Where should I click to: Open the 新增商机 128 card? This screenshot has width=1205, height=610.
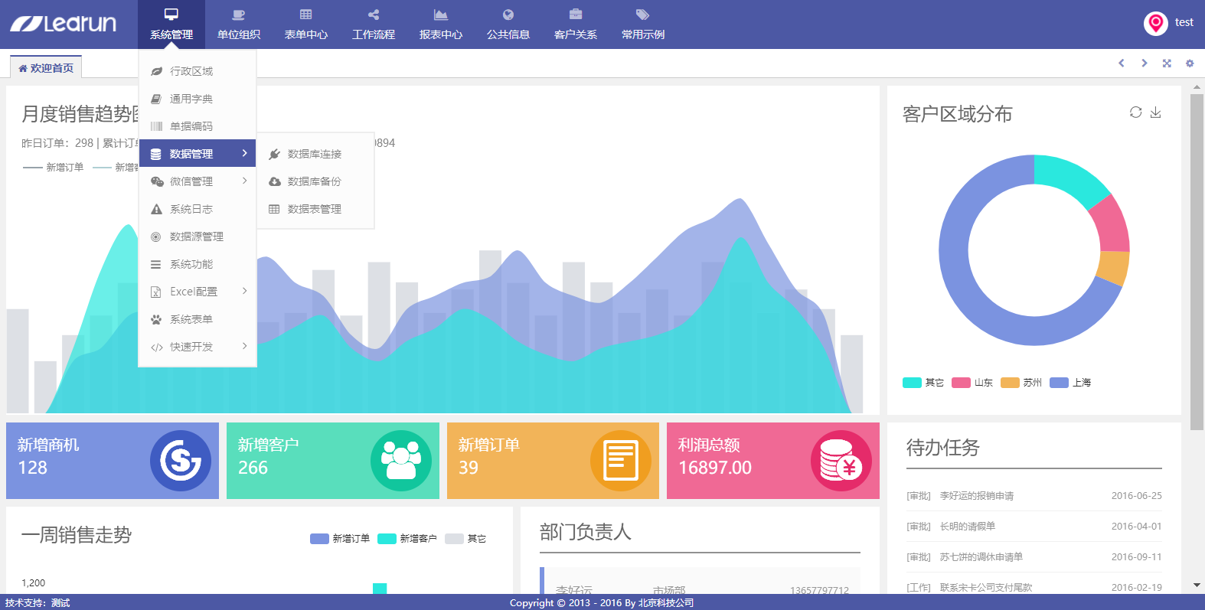click(113, 461)
